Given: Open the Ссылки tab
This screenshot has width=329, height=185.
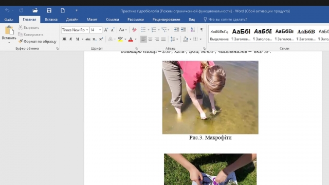Looking at the screenshot, I should click(x=112, y=20).
